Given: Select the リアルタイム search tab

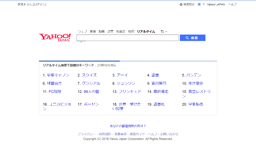Looking at the screenshot, I should tap(146, 31).
